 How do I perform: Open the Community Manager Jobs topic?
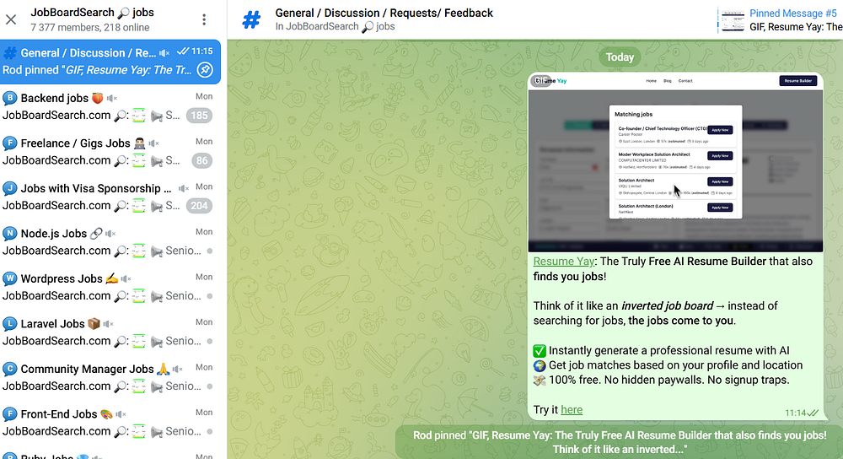point(110,378)
